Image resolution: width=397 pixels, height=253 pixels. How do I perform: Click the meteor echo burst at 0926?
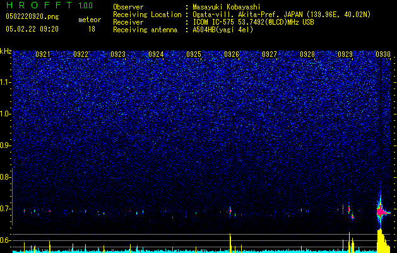(230, 211)
